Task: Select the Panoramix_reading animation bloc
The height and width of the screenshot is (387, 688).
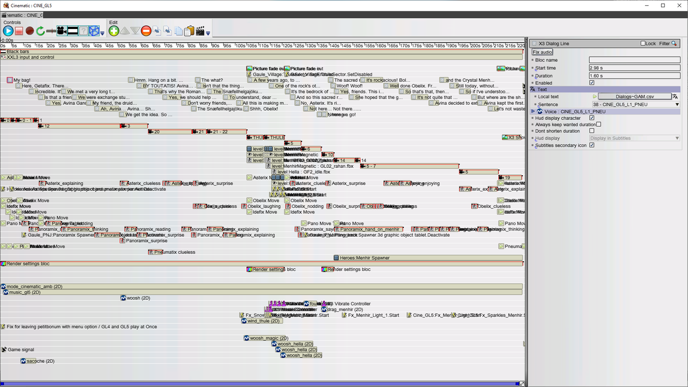Action: 147,230
